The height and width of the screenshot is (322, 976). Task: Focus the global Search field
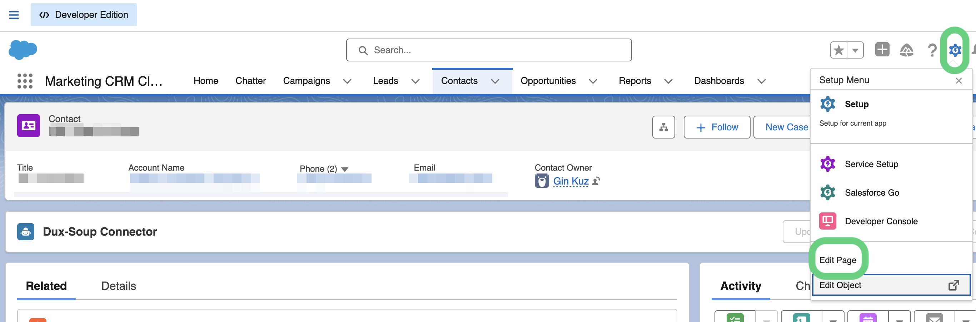point(489,50)
